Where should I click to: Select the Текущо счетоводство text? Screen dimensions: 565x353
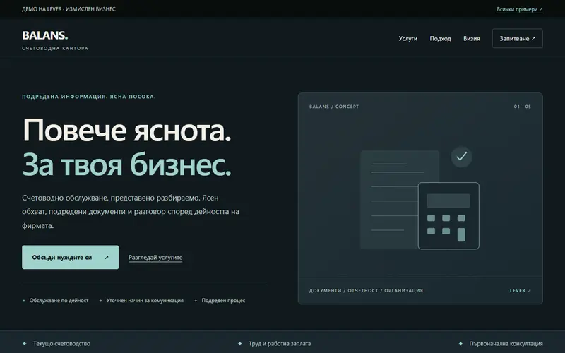click(61, 344)
